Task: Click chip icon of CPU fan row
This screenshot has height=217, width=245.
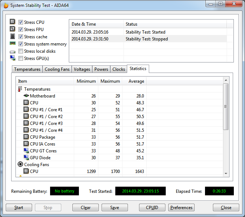Action: [26, 171]
